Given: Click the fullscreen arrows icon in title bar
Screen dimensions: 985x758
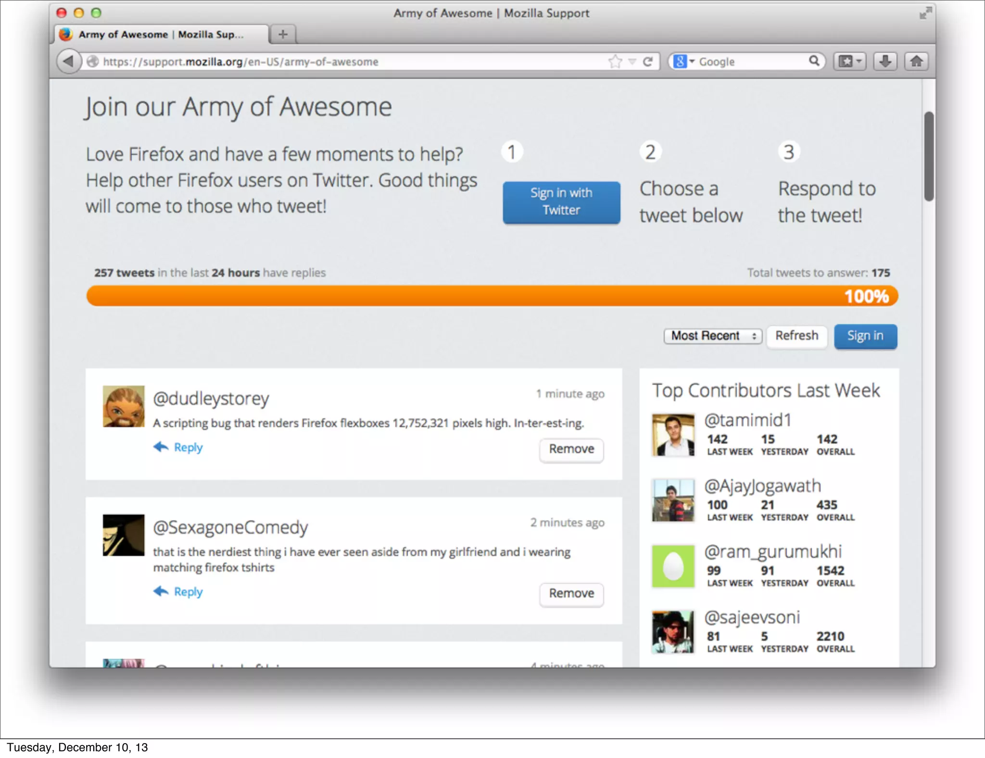Looking at the screenshot, I should coord(925,13).
